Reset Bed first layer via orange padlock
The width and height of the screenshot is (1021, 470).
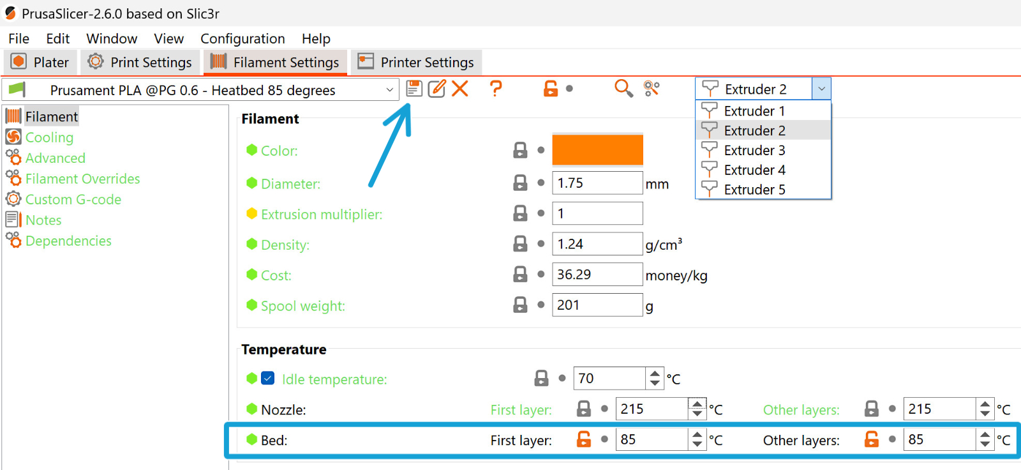pos(584,439)
